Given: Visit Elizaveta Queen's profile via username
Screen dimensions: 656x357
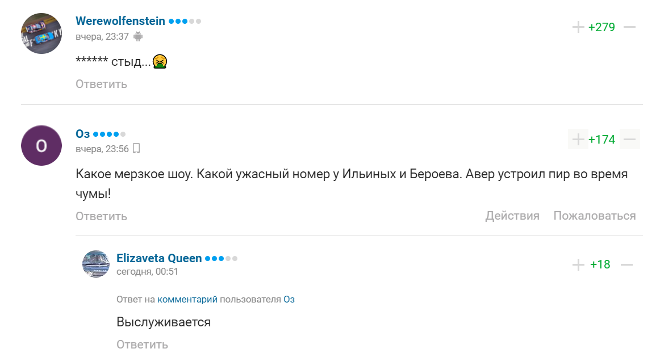Looking at the screenshot, I should [159, 258].
